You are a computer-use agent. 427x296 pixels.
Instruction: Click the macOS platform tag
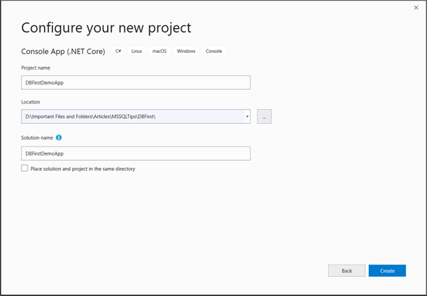(159, 51)
